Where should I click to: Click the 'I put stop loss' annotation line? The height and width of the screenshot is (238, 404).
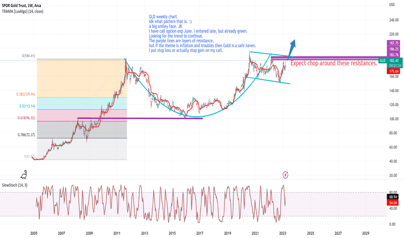click(x=186, y=51)
